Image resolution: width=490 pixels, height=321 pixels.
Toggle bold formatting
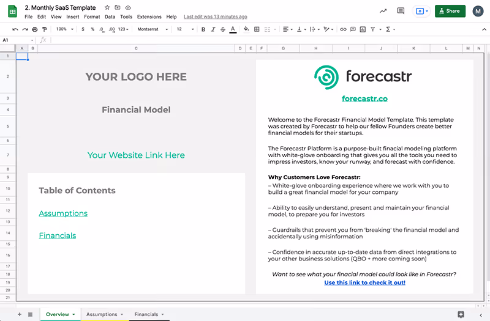(x=203, y=29)
